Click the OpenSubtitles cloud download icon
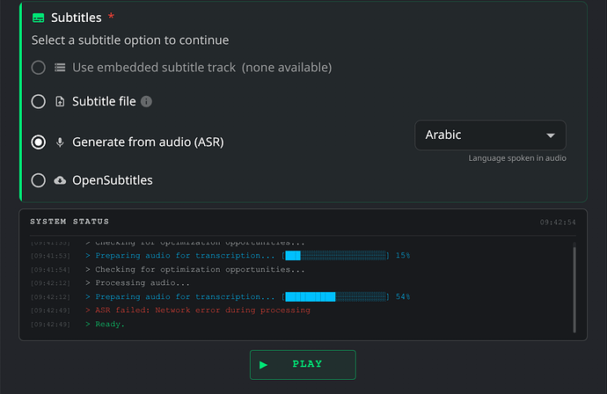 pos(60,180)
